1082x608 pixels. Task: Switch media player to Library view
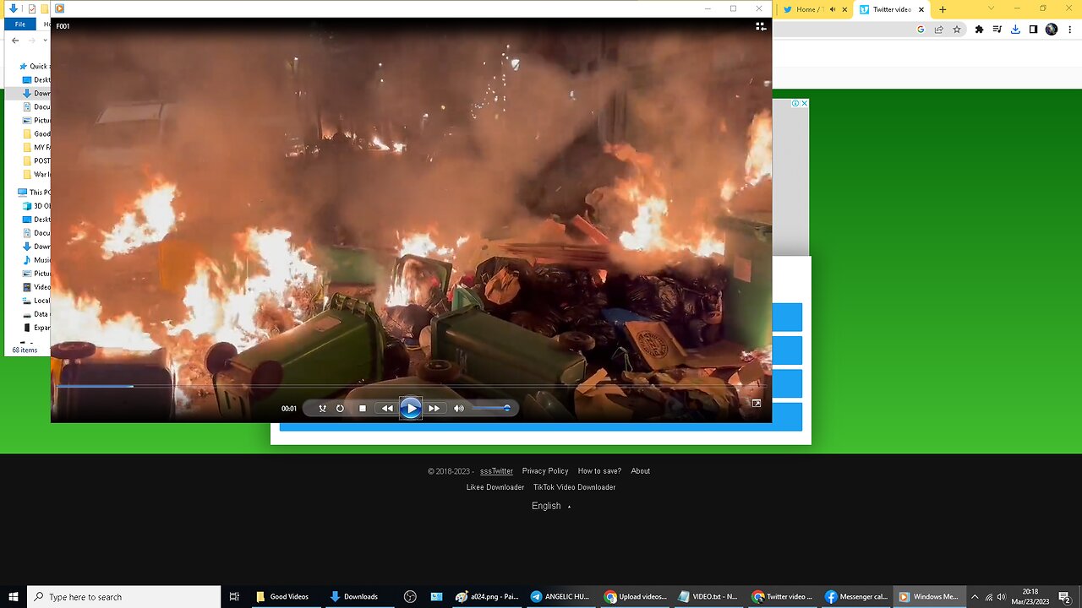pos(761,27)
